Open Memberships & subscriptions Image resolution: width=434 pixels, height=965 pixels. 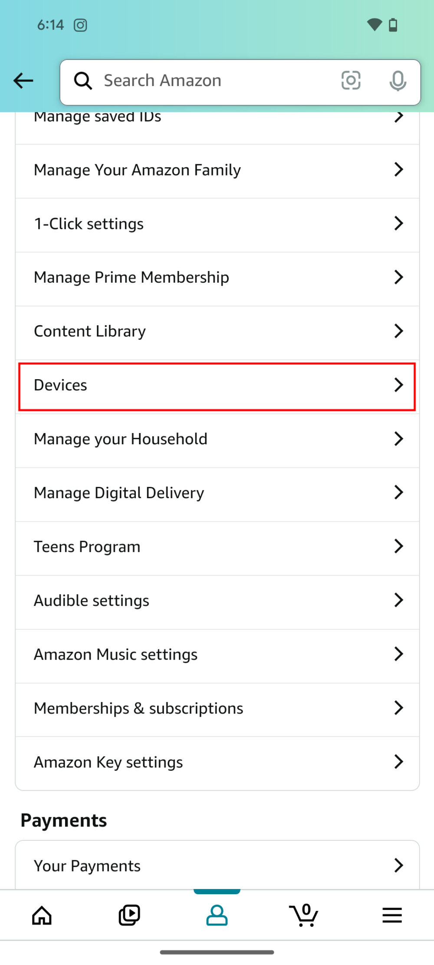(217, 708)
